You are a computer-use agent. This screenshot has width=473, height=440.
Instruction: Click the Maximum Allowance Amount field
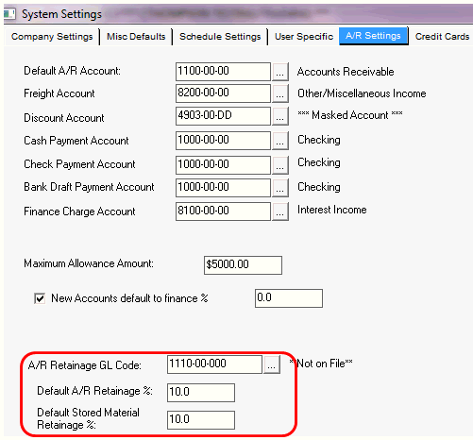[243, 265]
